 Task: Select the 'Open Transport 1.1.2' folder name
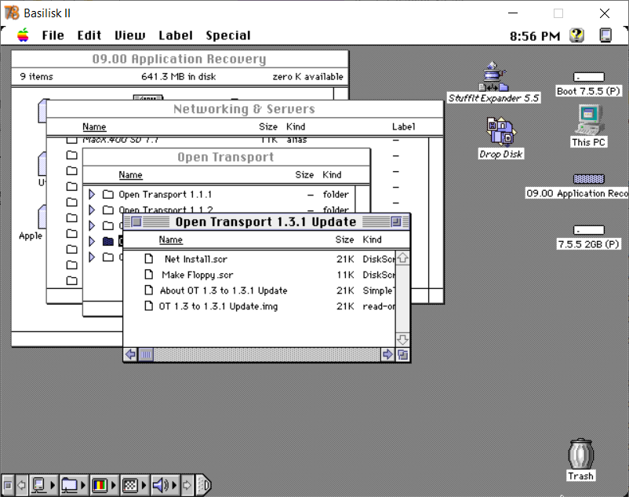tap(165, 210)
